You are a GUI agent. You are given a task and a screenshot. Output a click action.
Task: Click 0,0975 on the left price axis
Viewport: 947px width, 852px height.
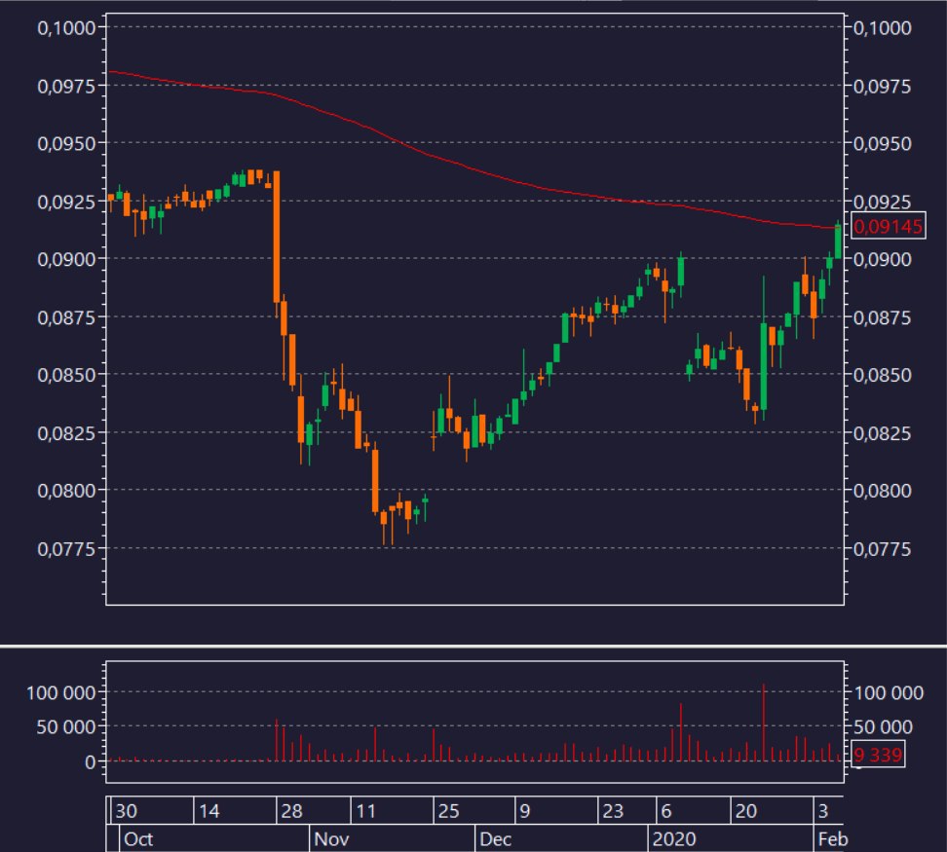(x=66, y=87)
